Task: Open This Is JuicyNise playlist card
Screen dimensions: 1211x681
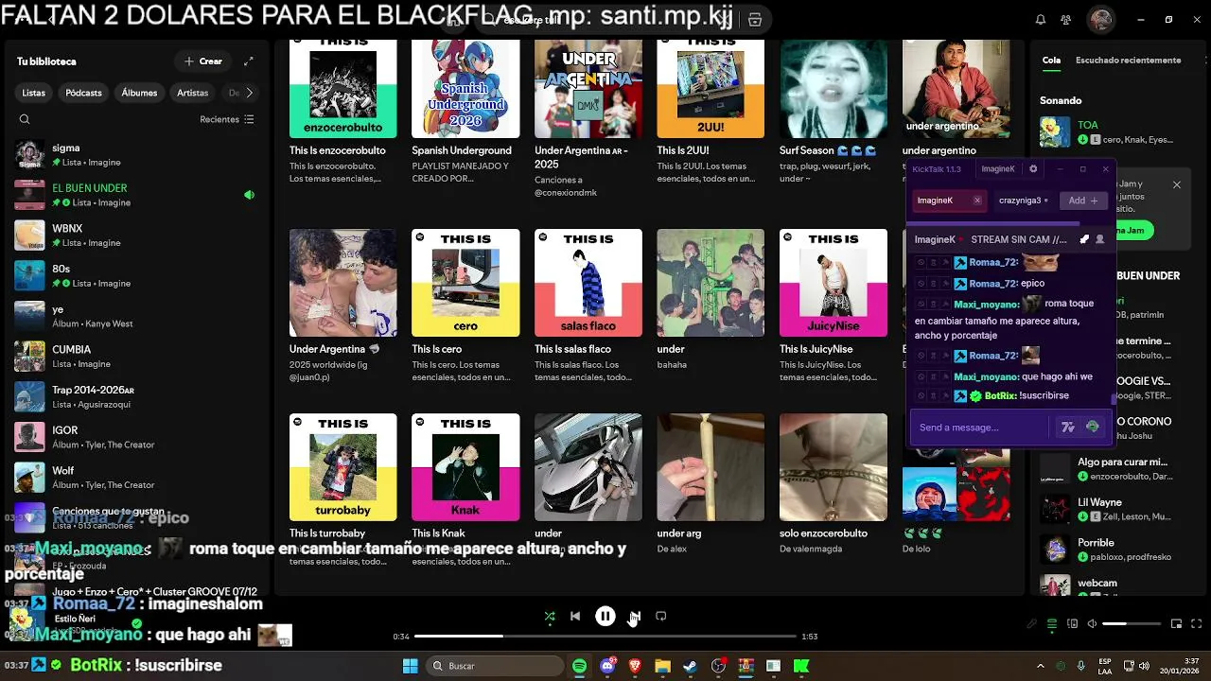Action: click(x=833, y=305)
